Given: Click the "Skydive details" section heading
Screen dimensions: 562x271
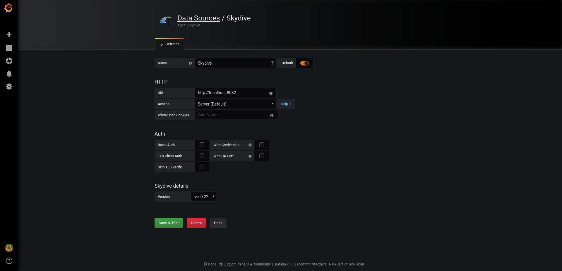Looking at the screenshot, I should pyautogui.click(x=171, y=186).
